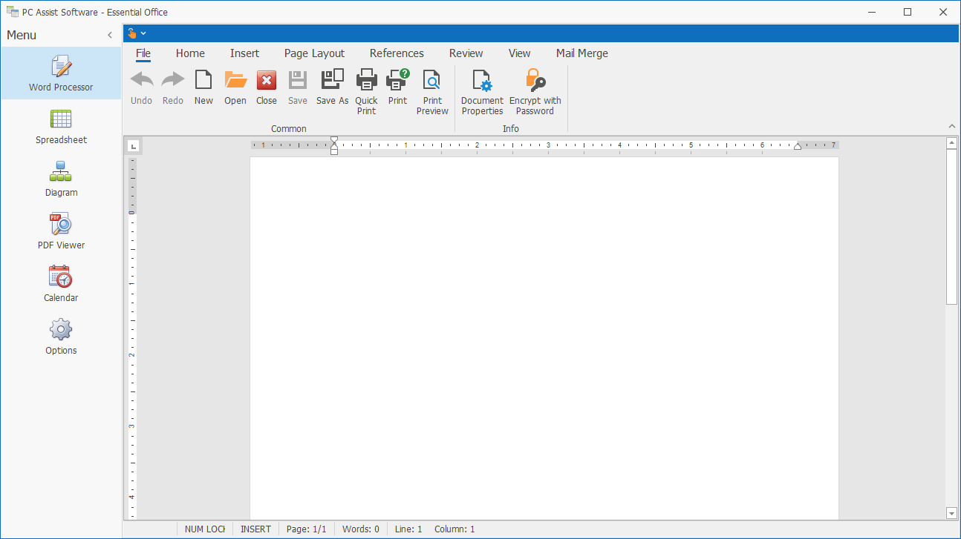Click the right indent marker on ruler
Viewport: 961px width, 539px height.
click(x=798, y=146)
